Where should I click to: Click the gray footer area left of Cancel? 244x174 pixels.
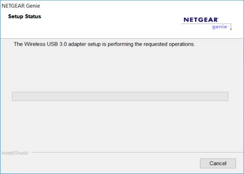(x=100, y=163)
